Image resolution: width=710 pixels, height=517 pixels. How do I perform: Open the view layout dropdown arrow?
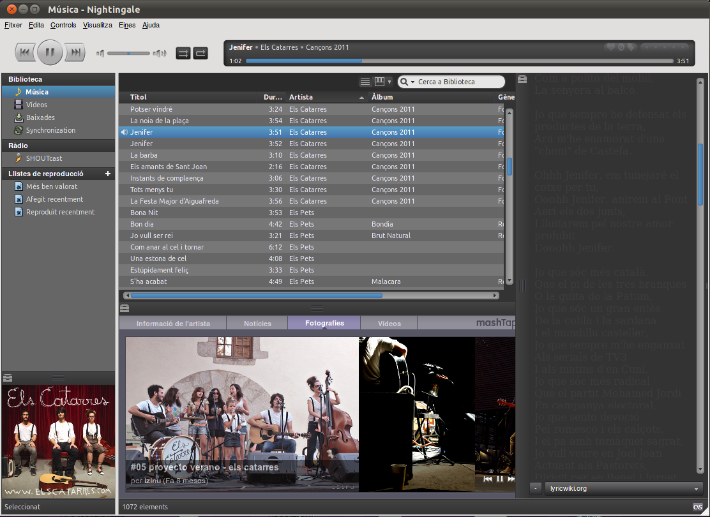[x=389, y=82]
